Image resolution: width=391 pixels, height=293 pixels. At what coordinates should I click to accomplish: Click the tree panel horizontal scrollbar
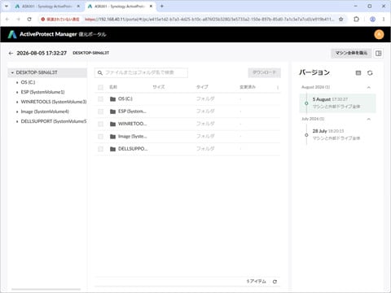(x=46, y=290)
